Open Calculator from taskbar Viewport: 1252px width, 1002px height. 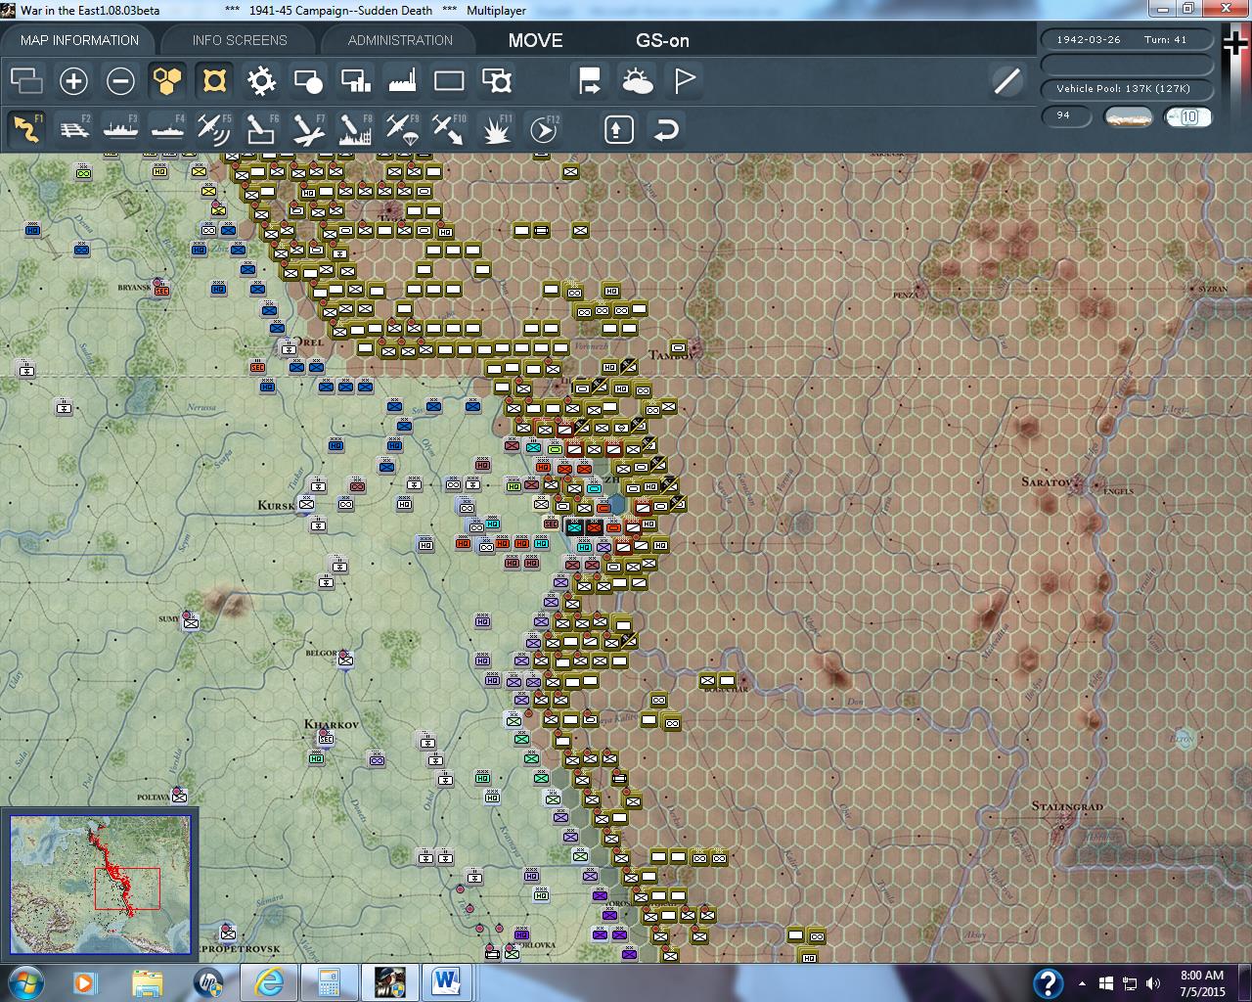pyautogui.click(x=329, y=982)
